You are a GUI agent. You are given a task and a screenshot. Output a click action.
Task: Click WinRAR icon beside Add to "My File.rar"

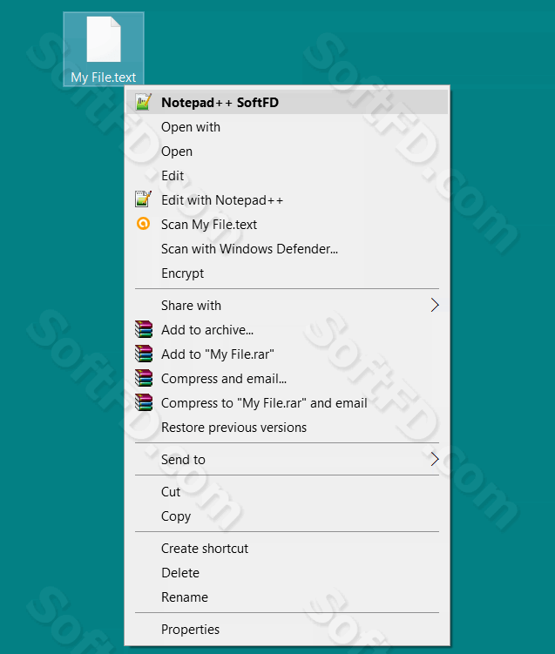(x=143, y=354)
